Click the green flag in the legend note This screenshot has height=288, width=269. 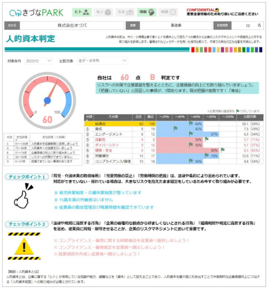(x=237, y=111)
